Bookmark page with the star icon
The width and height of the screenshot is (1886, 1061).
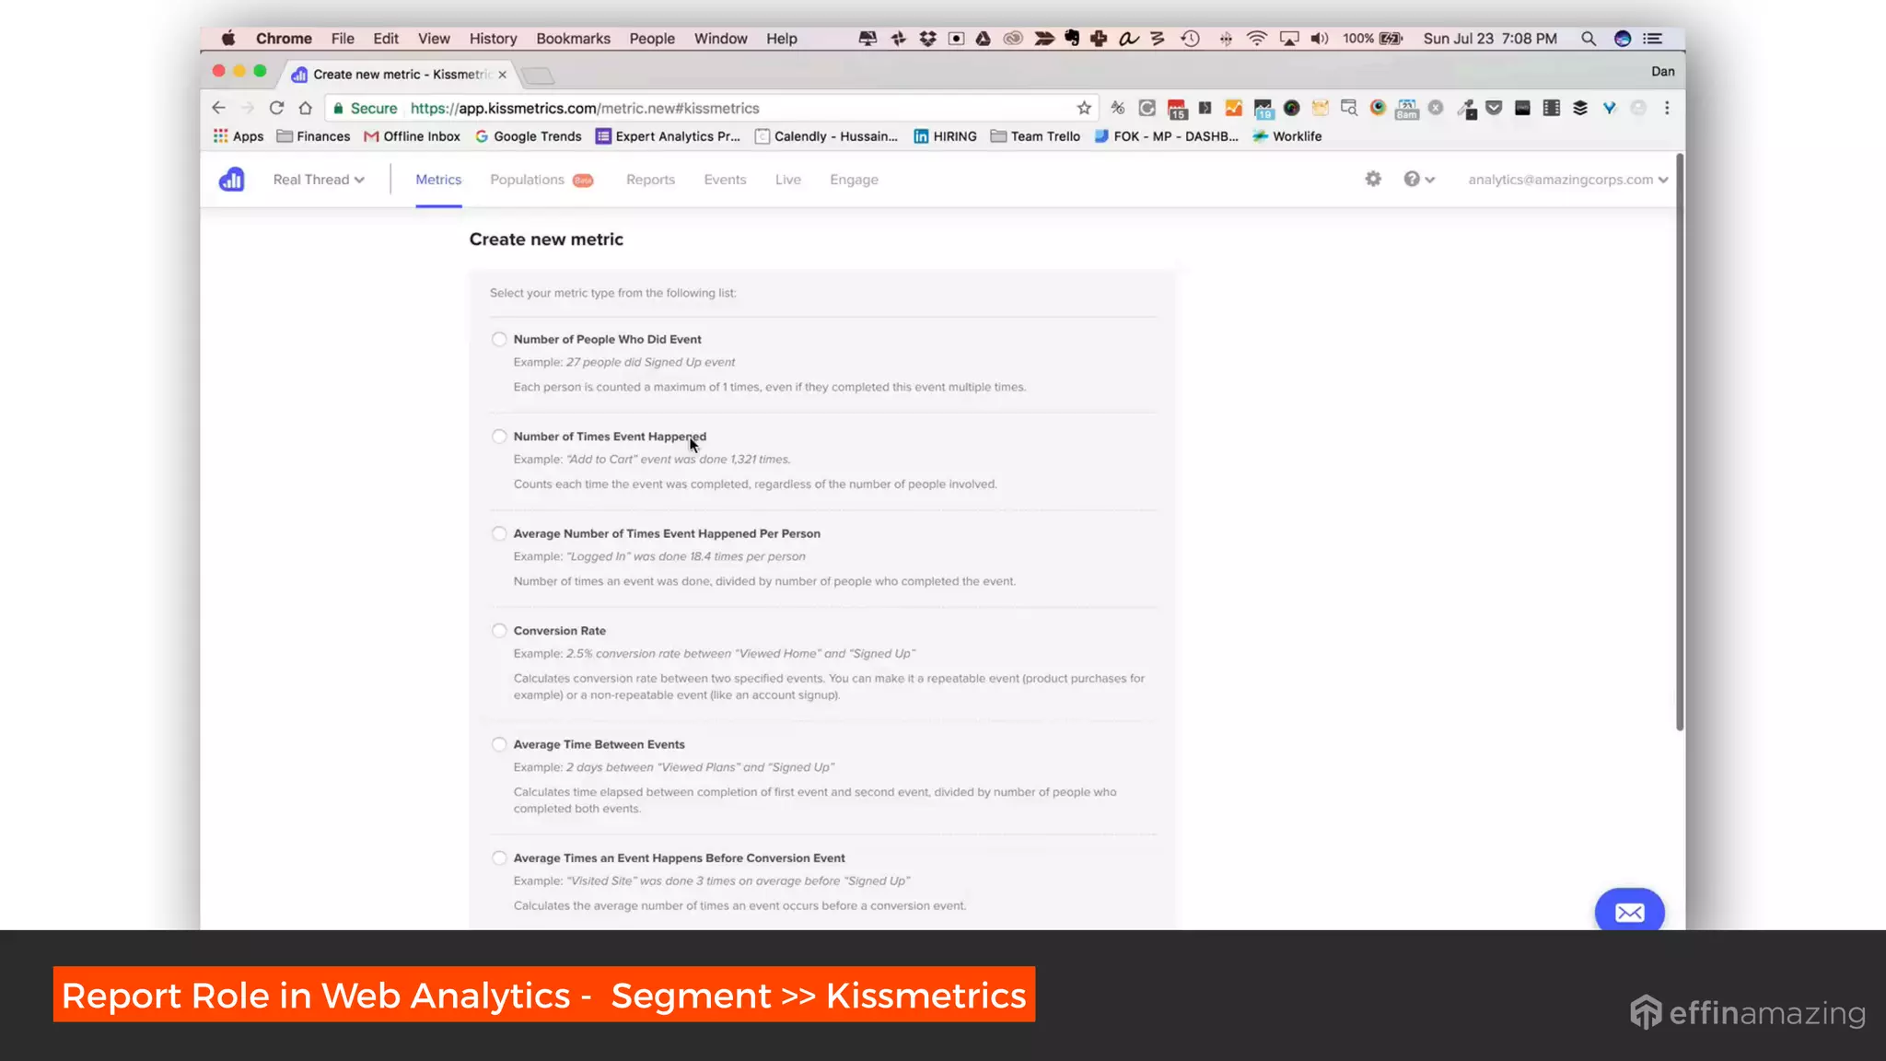[1084, 108]
